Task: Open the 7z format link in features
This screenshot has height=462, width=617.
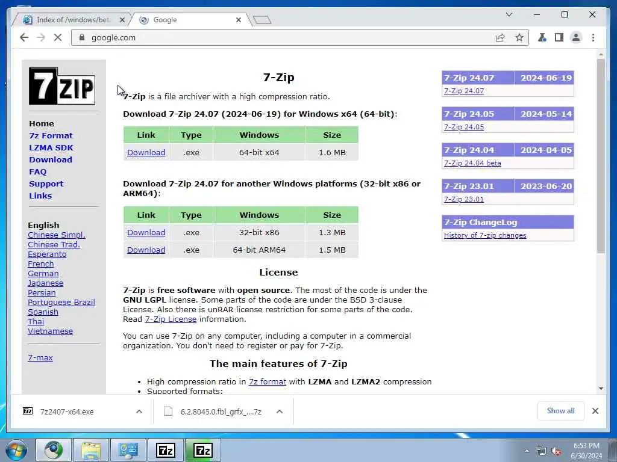Action: pos(268,381)
